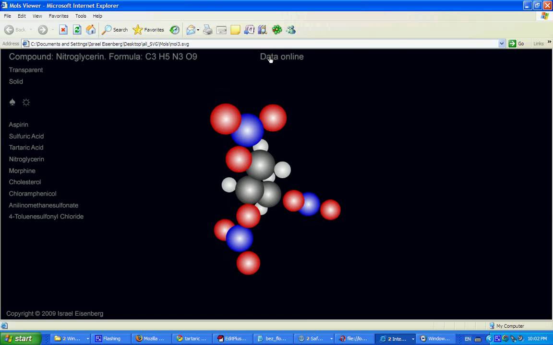The height and width of the screenshot is (345, 553).
Task: Select Nitroglycerin from the compound list
Action: click(26, 159)
